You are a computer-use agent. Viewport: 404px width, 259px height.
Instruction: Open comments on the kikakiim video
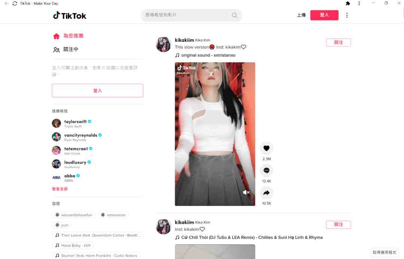[266, 170]
